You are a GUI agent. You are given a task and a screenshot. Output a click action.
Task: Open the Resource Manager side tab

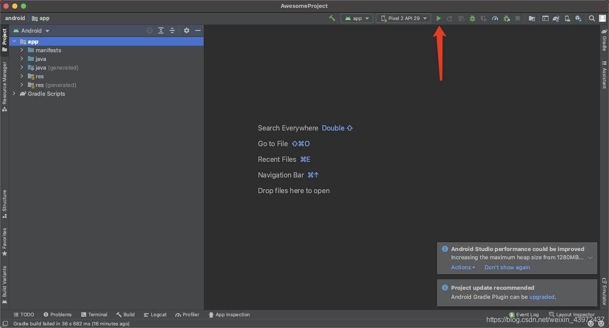coord(4,86)
